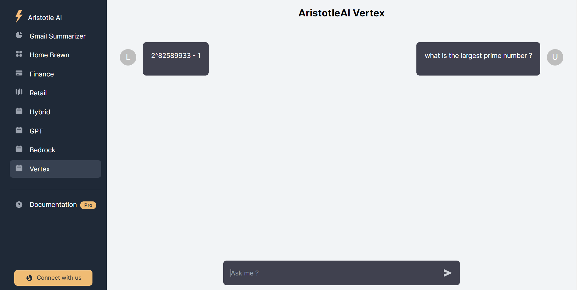
Task: Click the Hybrid calendar icon
Action: [19, 111]
